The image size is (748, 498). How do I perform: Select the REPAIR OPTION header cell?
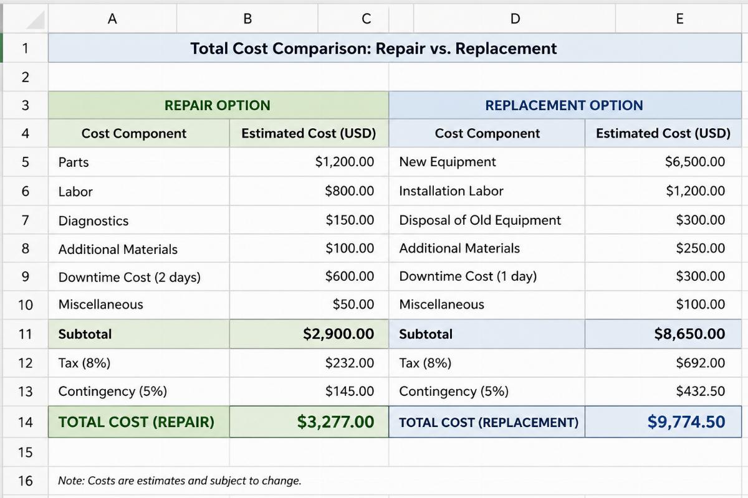pyautogui.click(x=218, y=105)
